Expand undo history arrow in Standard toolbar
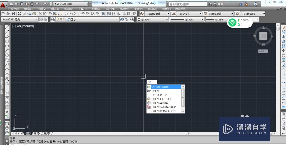This screenshot has width=286, height=145. click(70, 14)
